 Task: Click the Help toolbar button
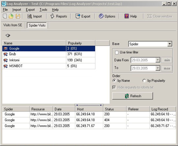pyautogui.click(x=131, y=16)
